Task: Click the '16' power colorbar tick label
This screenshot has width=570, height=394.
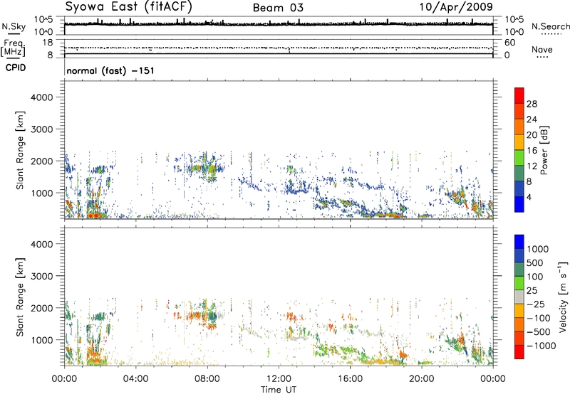Action: tap(532, 150)
